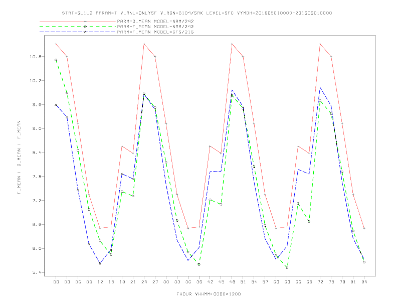Click x-axis tick label 51
Screen dimensions: 397x307
tap(243, 282)
